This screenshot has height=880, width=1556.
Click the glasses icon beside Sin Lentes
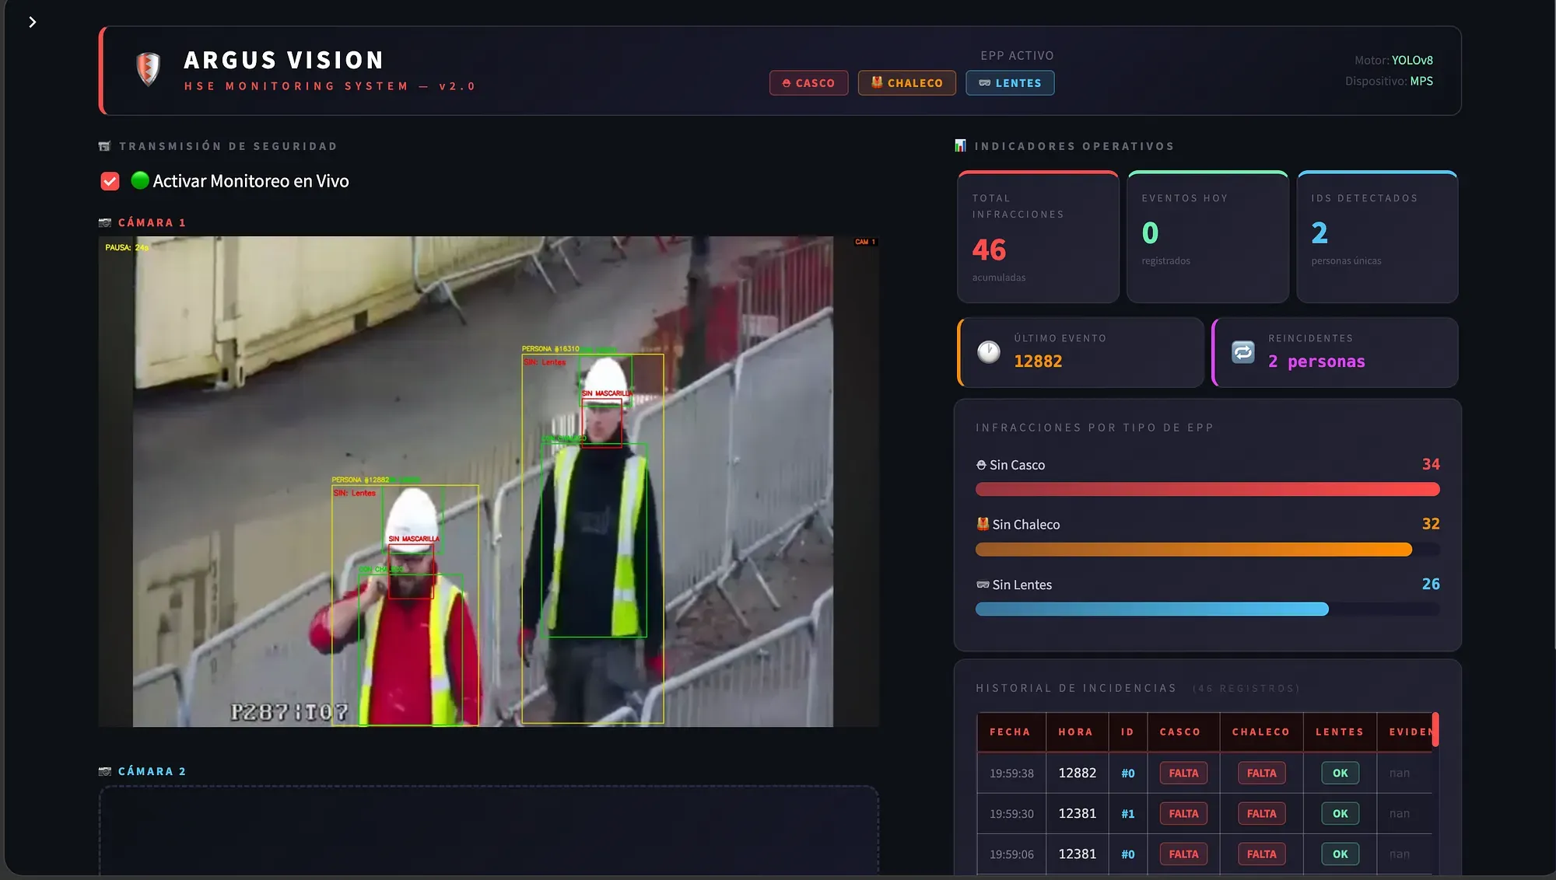(x=982, y=584)
